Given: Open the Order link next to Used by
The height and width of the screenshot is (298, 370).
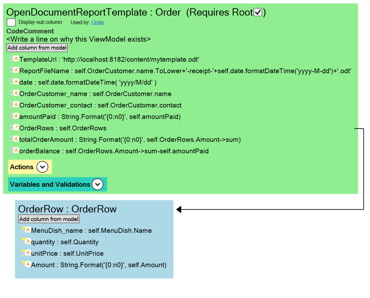Looking at the screenshot, I should pyautogui.click(x=98, y=22).
